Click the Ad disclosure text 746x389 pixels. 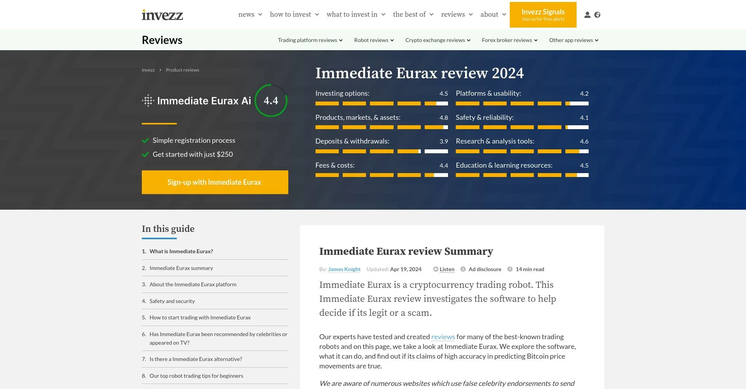485,269
